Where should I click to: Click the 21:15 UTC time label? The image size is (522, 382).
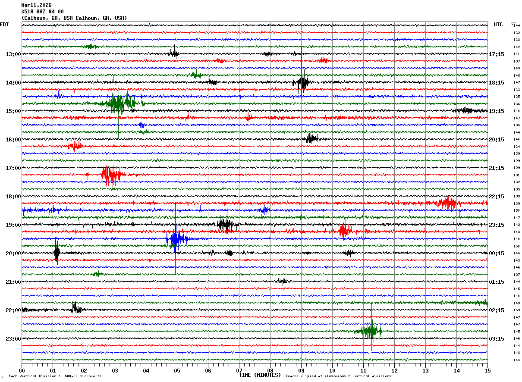pos(497,168)
